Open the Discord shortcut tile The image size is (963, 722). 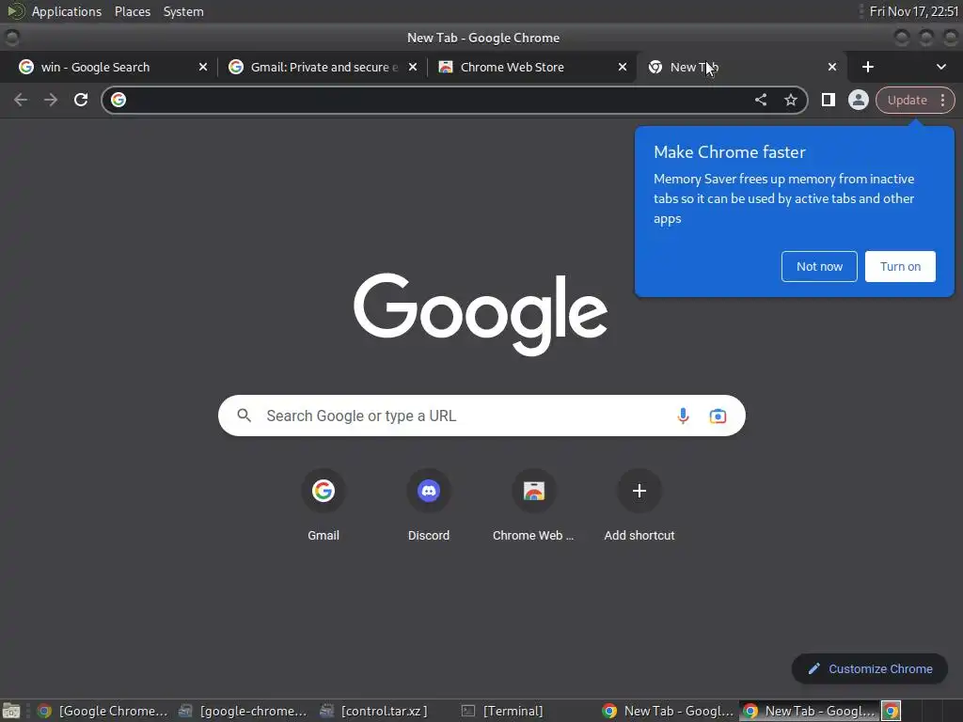429,505
